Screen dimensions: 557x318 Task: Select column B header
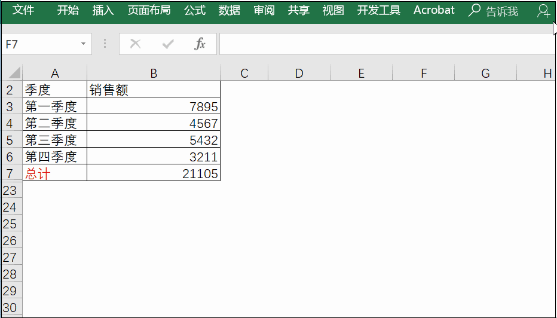[x=154, y=73]
